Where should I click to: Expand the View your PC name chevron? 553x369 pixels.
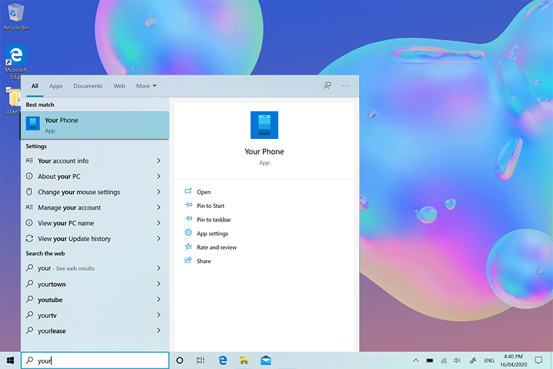(x=159, y=223)
